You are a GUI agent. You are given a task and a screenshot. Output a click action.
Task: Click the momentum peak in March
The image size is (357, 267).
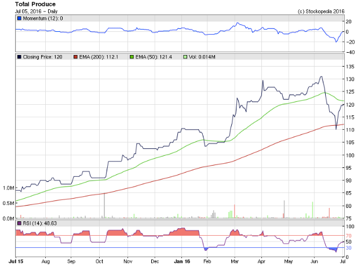coord(238,23)
